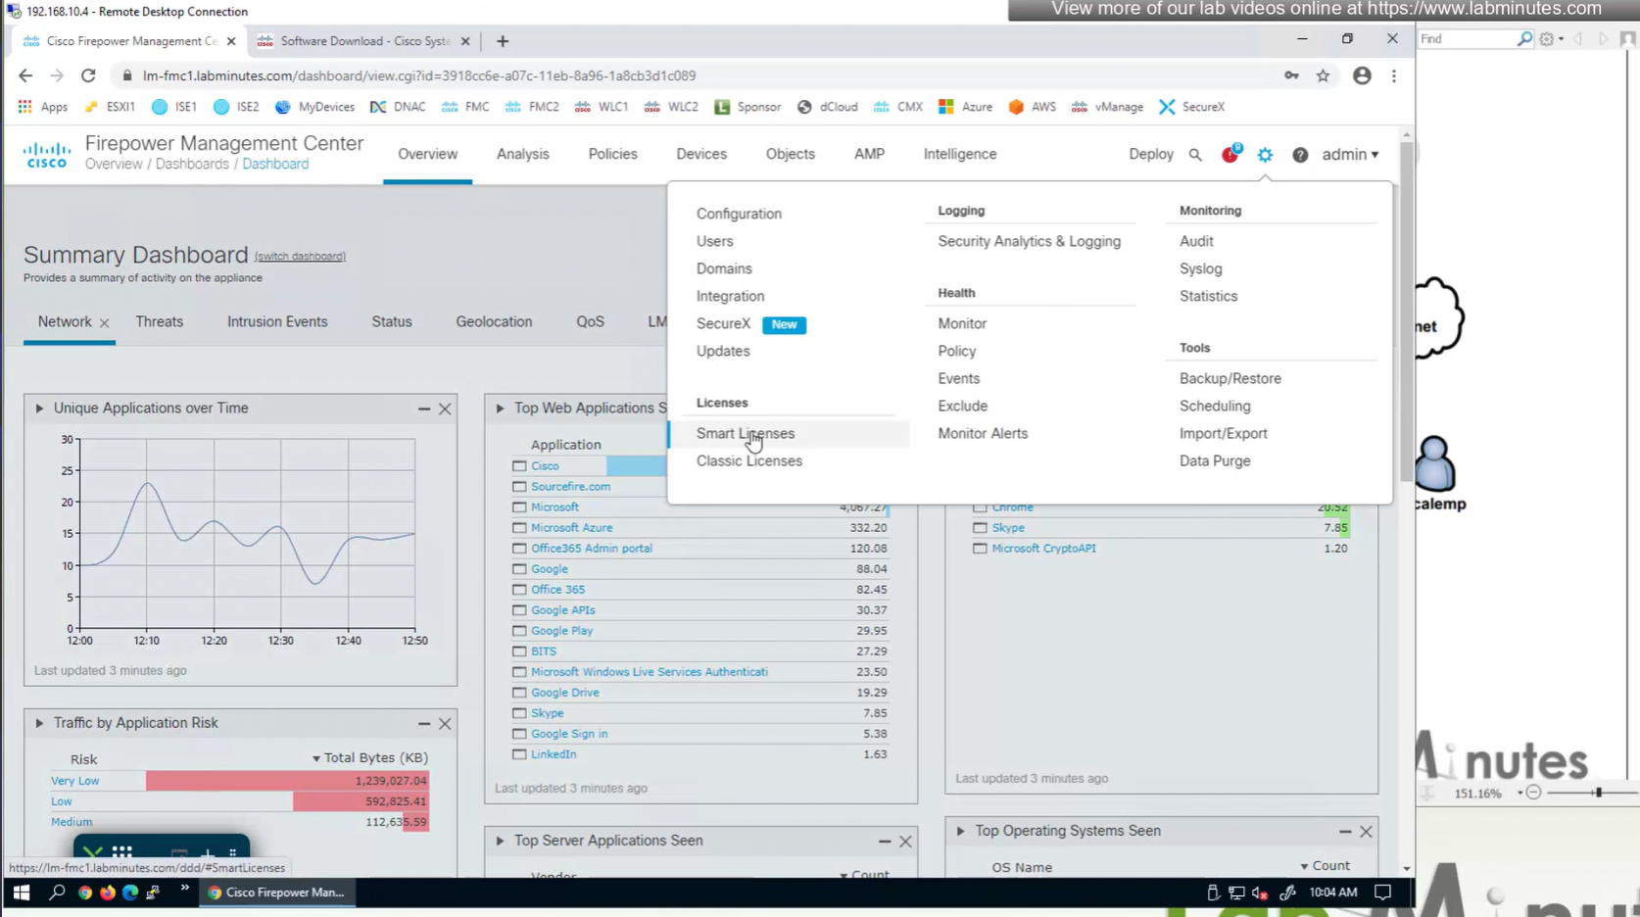Screen dimensions: 1640x917
Task: Select the Skype checkbox in right widget
Action: tap(980, 528)
